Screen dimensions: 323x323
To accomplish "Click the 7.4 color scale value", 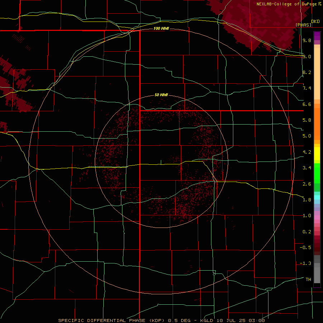I will 307,88.
